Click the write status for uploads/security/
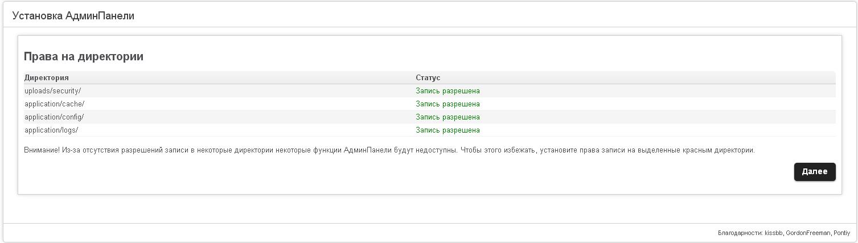Viewport: 858px width, 243px height. (448, 91)
